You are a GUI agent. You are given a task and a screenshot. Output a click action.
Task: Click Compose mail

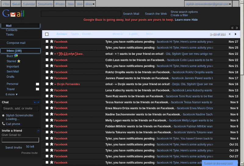16,43
